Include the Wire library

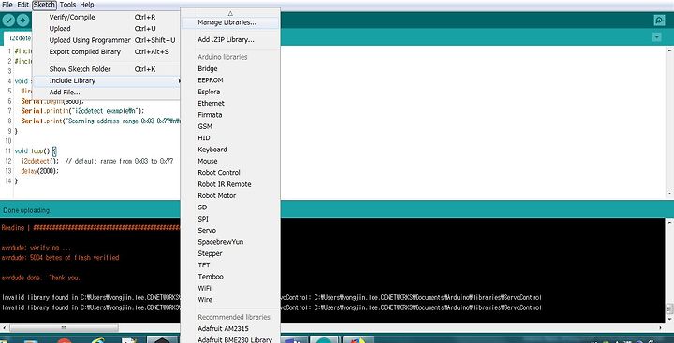[230, 300]
